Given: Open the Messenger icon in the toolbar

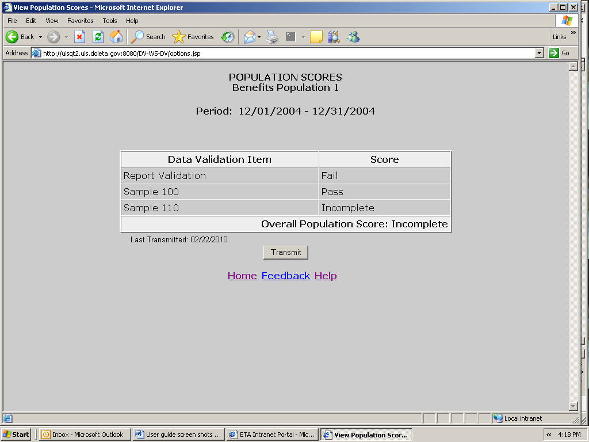Looking at the screenshot, I should [353, 37].
